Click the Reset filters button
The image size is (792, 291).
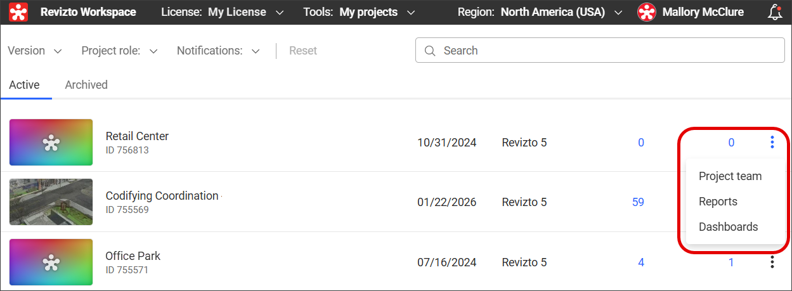pyautogui.click(x=302, y=51)
